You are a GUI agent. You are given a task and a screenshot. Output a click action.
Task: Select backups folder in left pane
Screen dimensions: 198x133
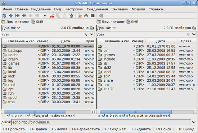point(48,51)
